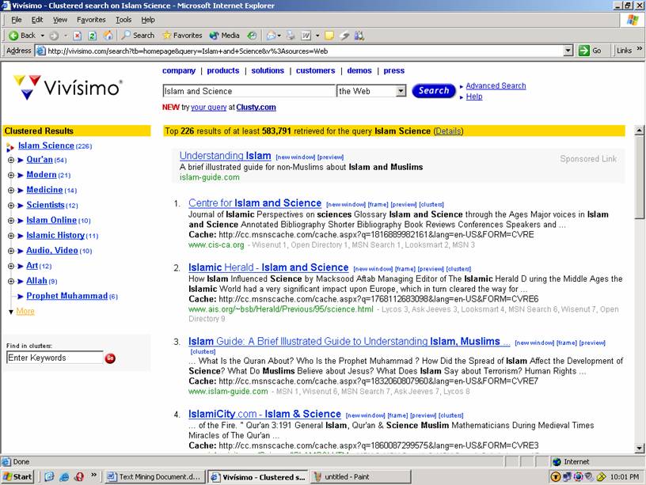Open the Media pane from the toolbar
This screenshot has width=646, height=485.
tap(225, 36)
